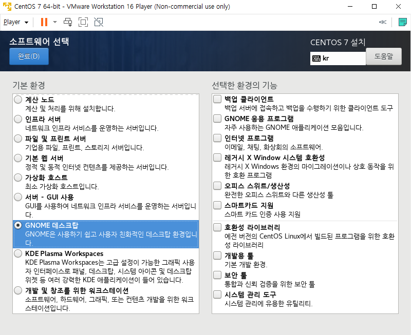Click the 도움말 help button
This screenshot has height=335, width=411.
pos(384,56)
